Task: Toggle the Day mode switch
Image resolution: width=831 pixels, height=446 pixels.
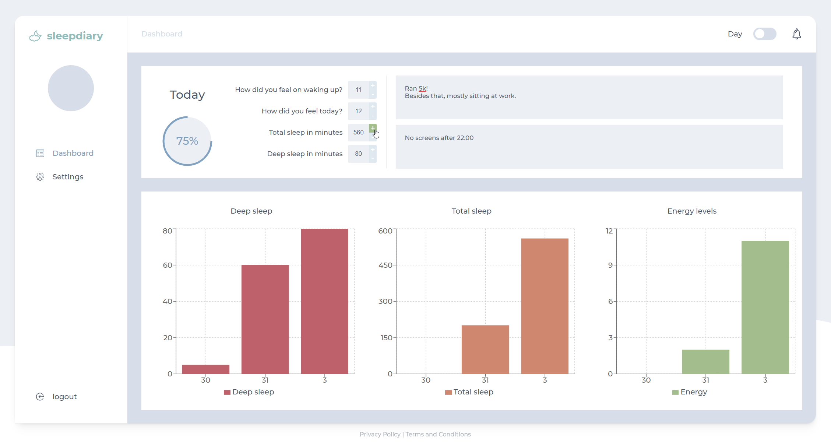Action: pyautogui.click(x=764, y=34)
